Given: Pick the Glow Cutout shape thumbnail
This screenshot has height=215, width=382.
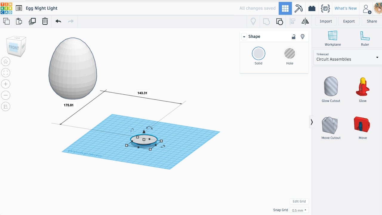Looking at the screenshot, I should pyautogui.click(x=331, y=86).
